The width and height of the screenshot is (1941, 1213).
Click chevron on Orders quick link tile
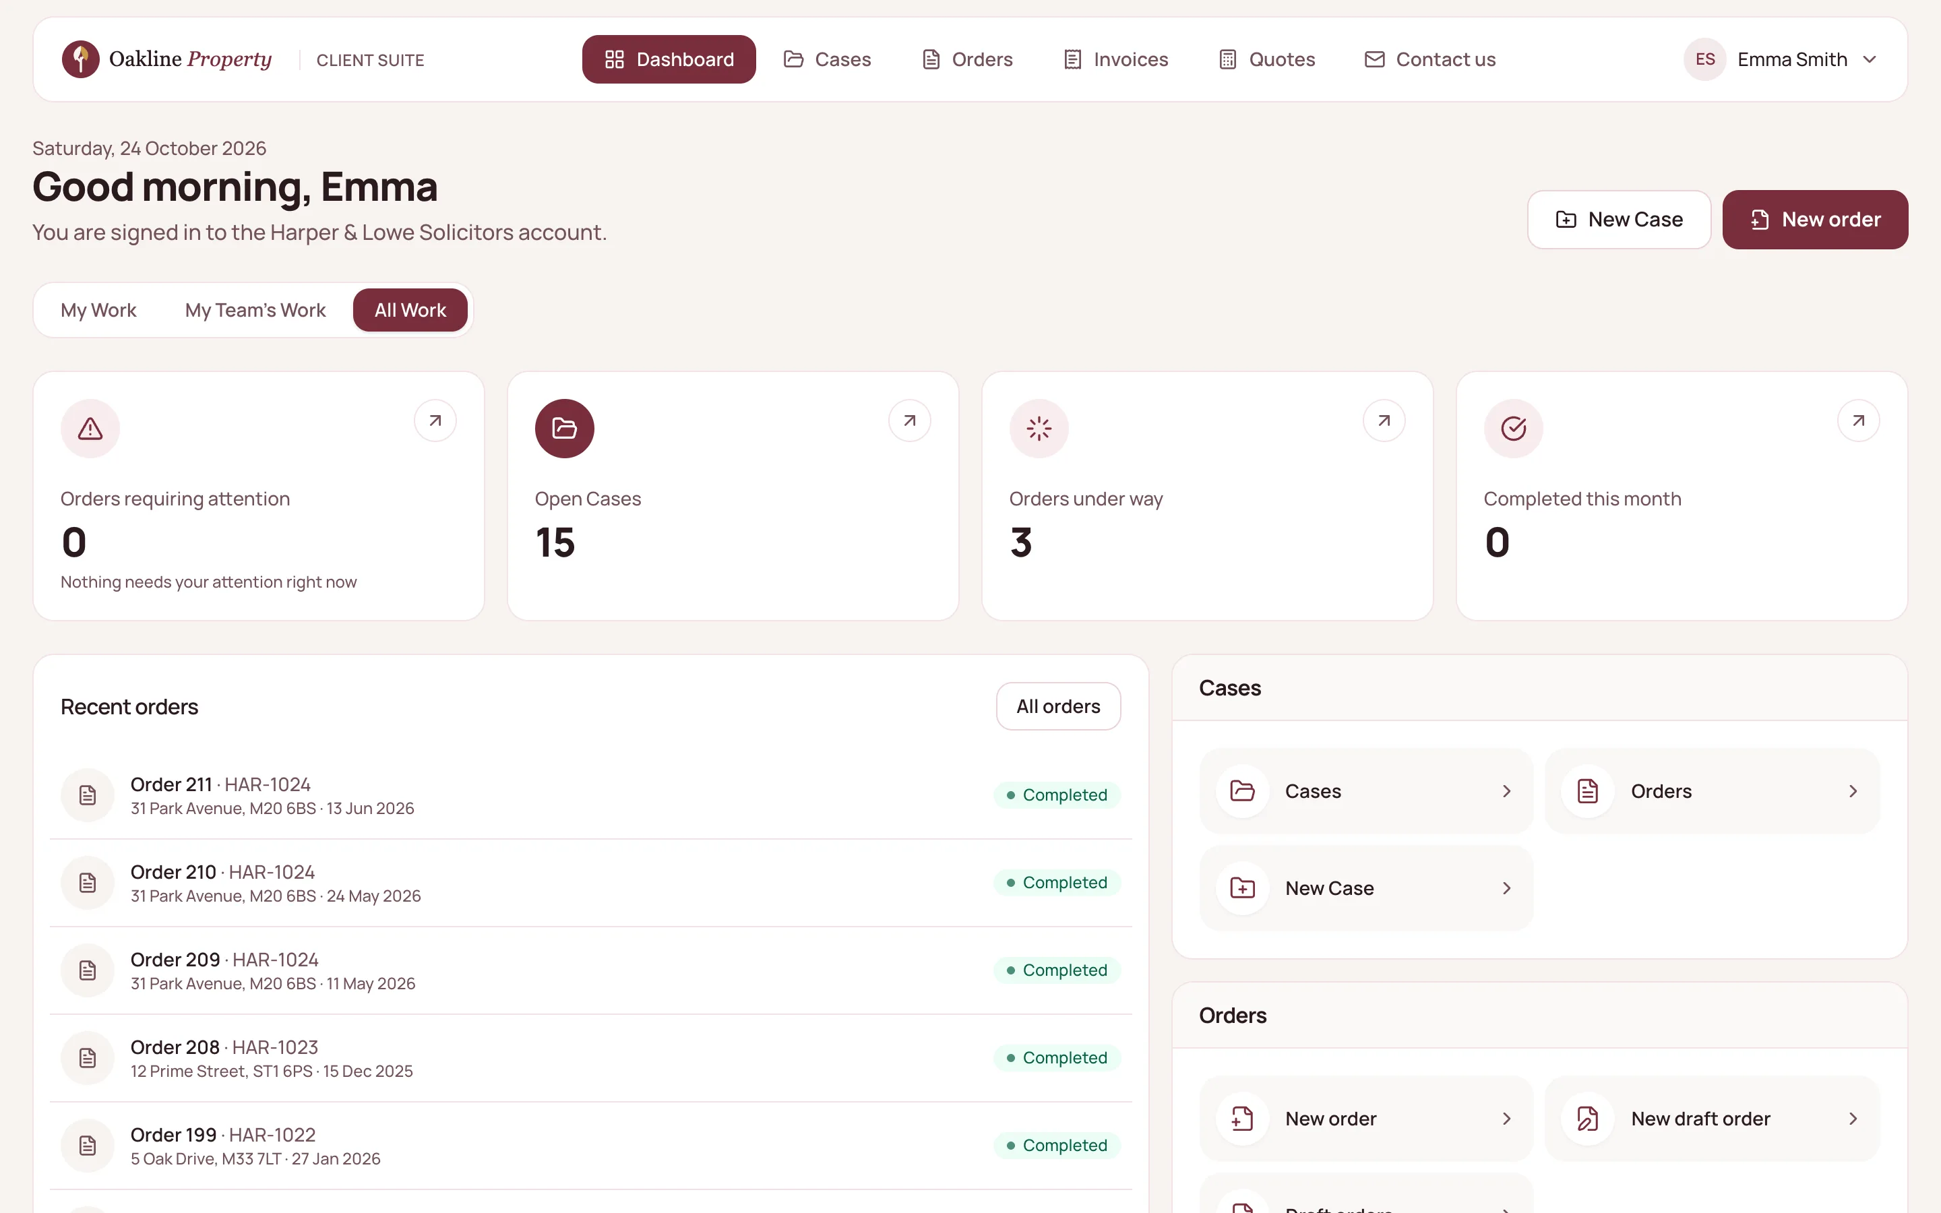tap(1853, 791)
